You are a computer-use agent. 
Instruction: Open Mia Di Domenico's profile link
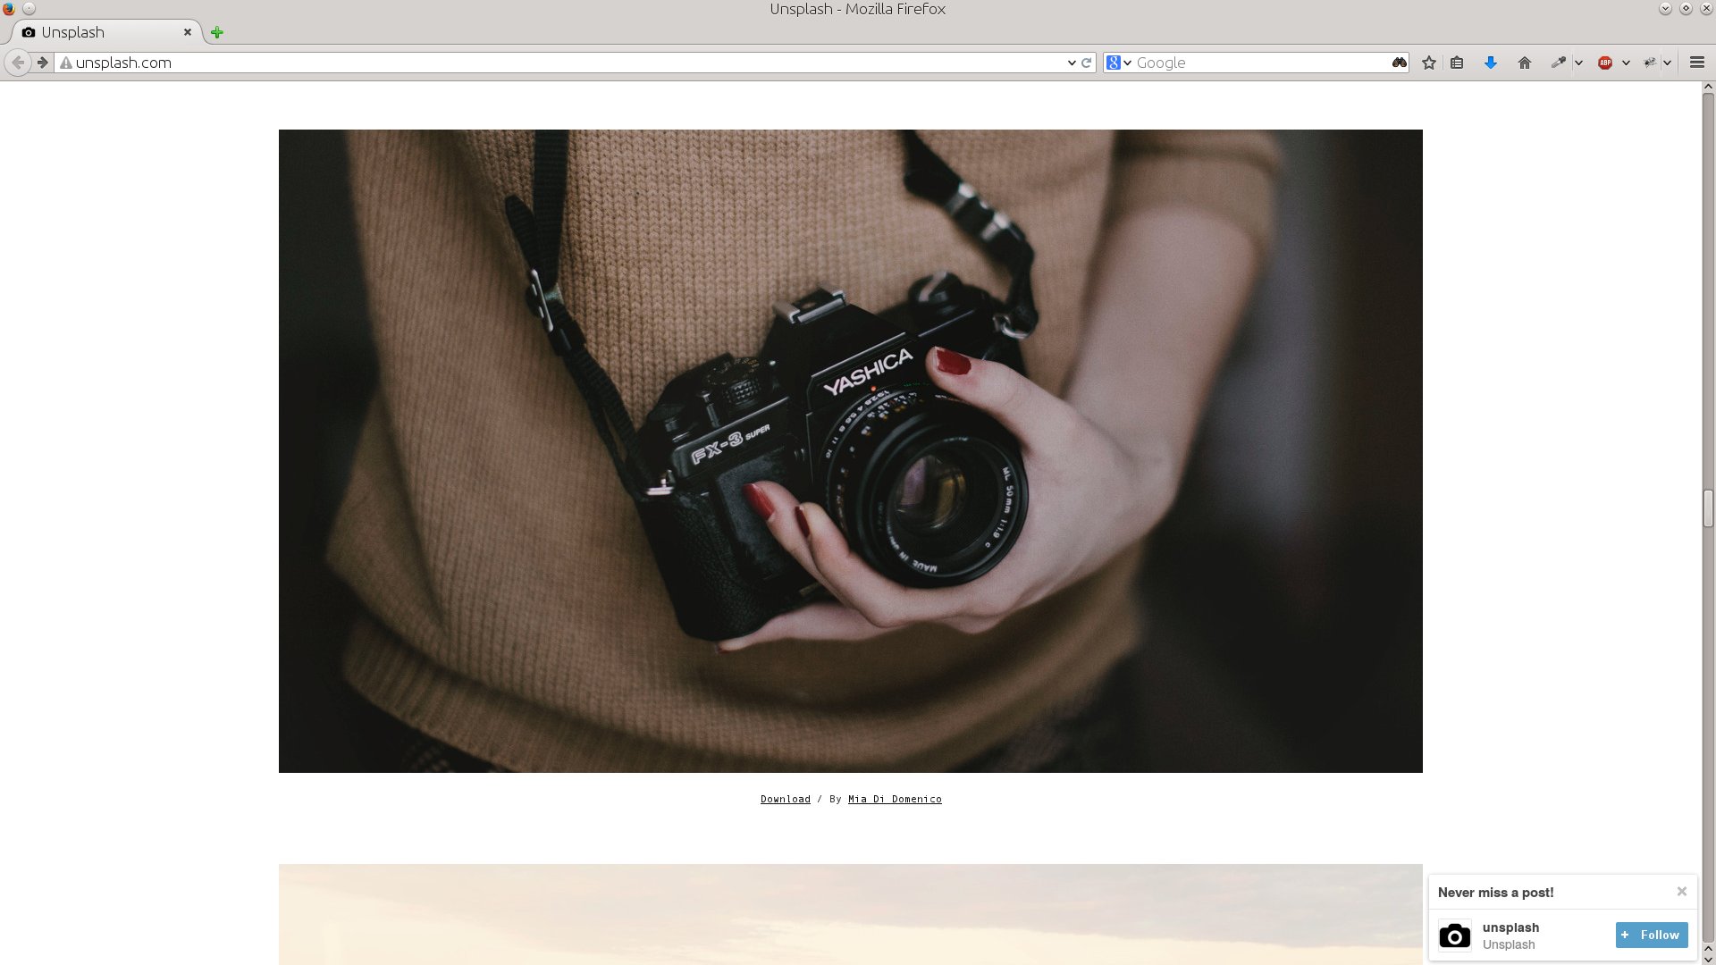895,799
